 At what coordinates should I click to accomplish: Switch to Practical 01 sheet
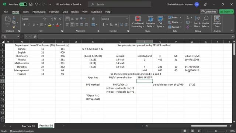28,126
